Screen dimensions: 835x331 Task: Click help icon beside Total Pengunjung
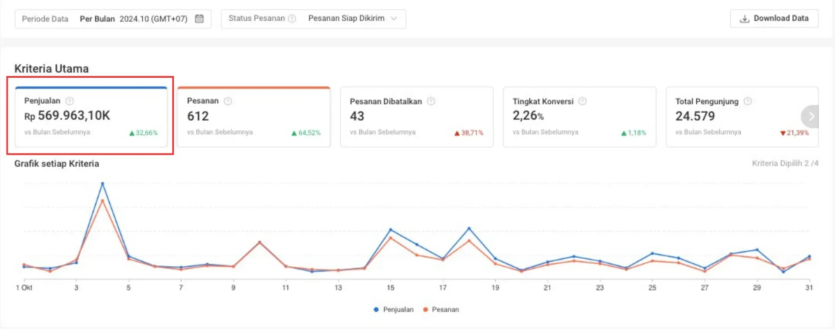pos(748,101)
